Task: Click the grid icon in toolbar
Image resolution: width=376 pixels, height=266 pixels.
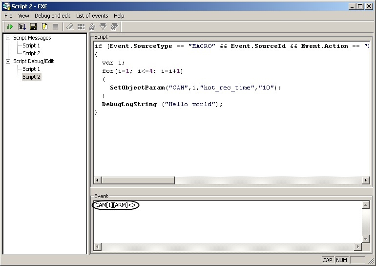Action: pos(81,27)
